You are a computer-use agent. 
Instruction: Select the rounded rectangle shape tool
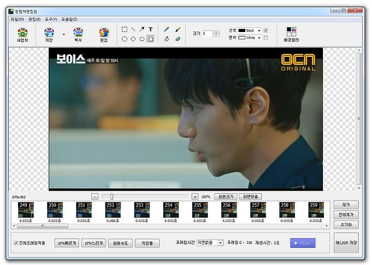click(142, 39)
